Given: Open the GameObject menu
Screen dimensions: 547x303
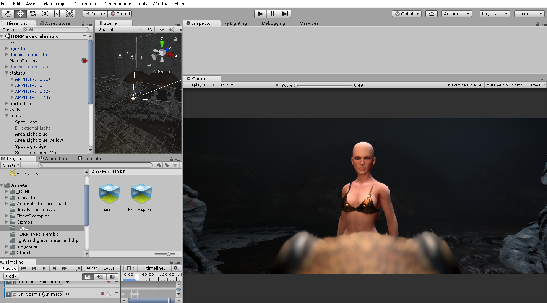Looking at the screenshot, I should pyautogui.click(x=57, y=4).
